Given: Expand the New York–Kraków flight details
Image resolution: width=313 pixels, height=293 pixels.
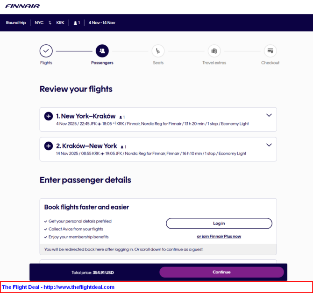Looking at the screenshot, I should click(x=269, y=115).
